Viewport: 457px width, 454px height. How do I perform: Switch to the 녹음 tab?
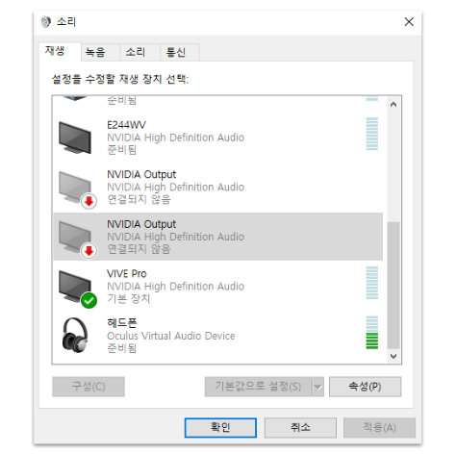[100, 52]
